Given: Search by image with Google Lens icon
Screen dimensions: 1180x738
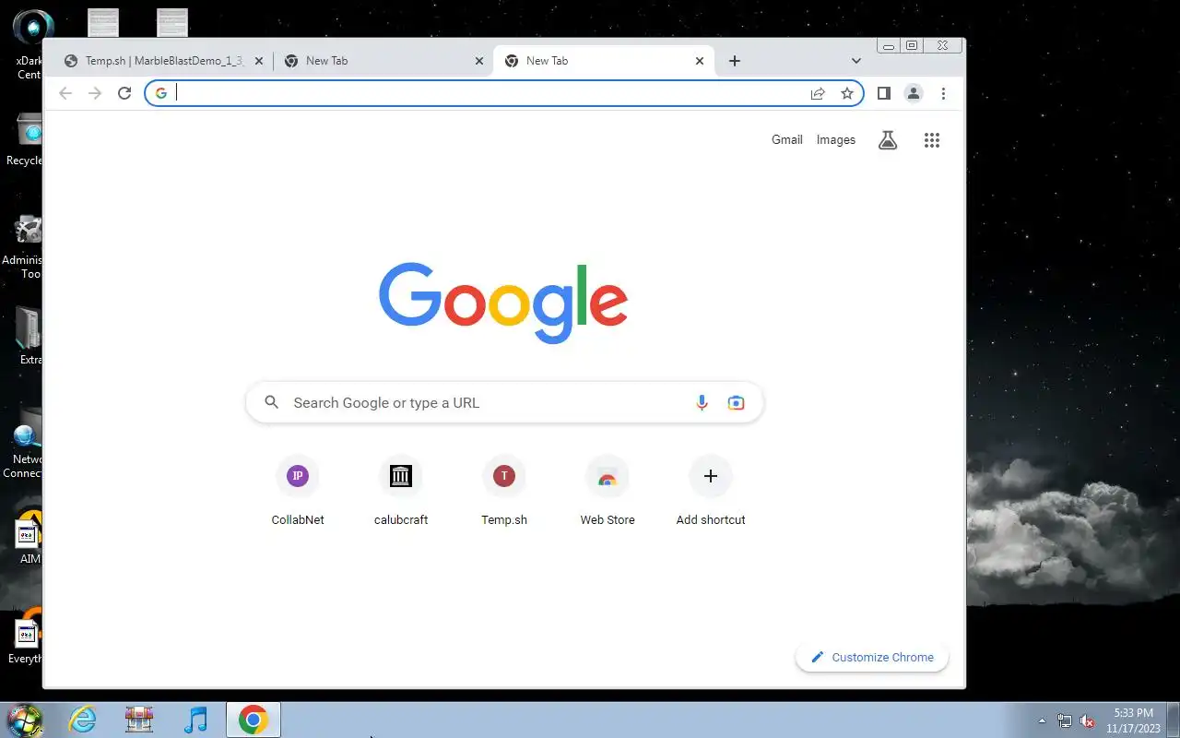Looking at the screenshot, I should coord(736,402).
